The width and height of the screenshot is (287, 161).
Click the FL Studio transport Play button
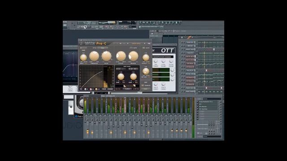[x=83, y=27]
